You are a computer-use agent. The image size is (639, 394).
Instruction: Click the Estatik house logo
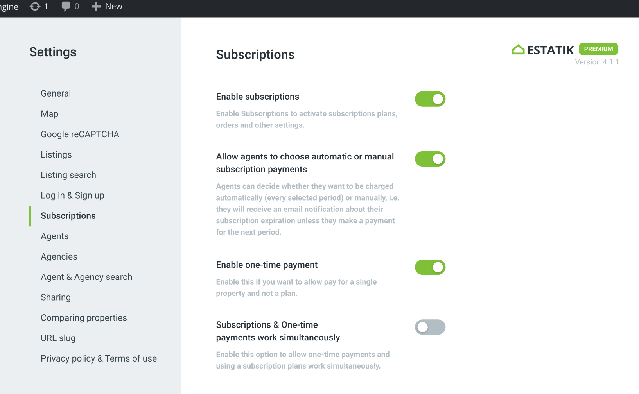pos(518,49)
